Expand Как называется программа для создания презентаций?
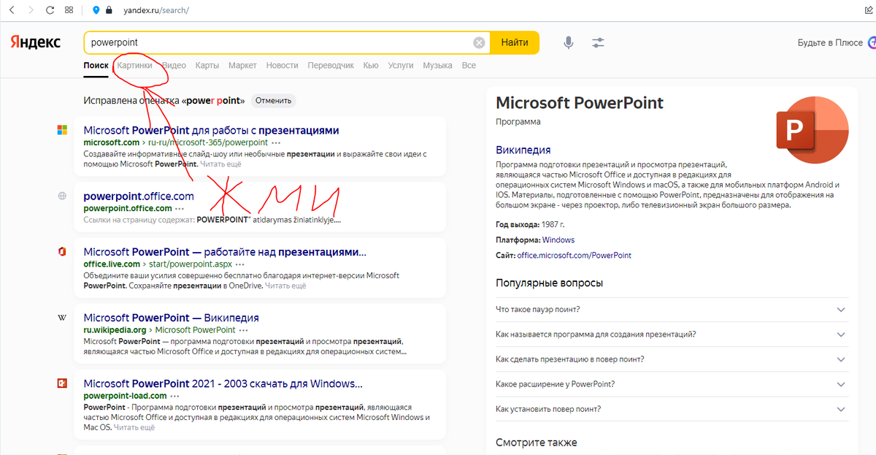Viewport: 876px width, 455px height. click(x=672, y=334)
